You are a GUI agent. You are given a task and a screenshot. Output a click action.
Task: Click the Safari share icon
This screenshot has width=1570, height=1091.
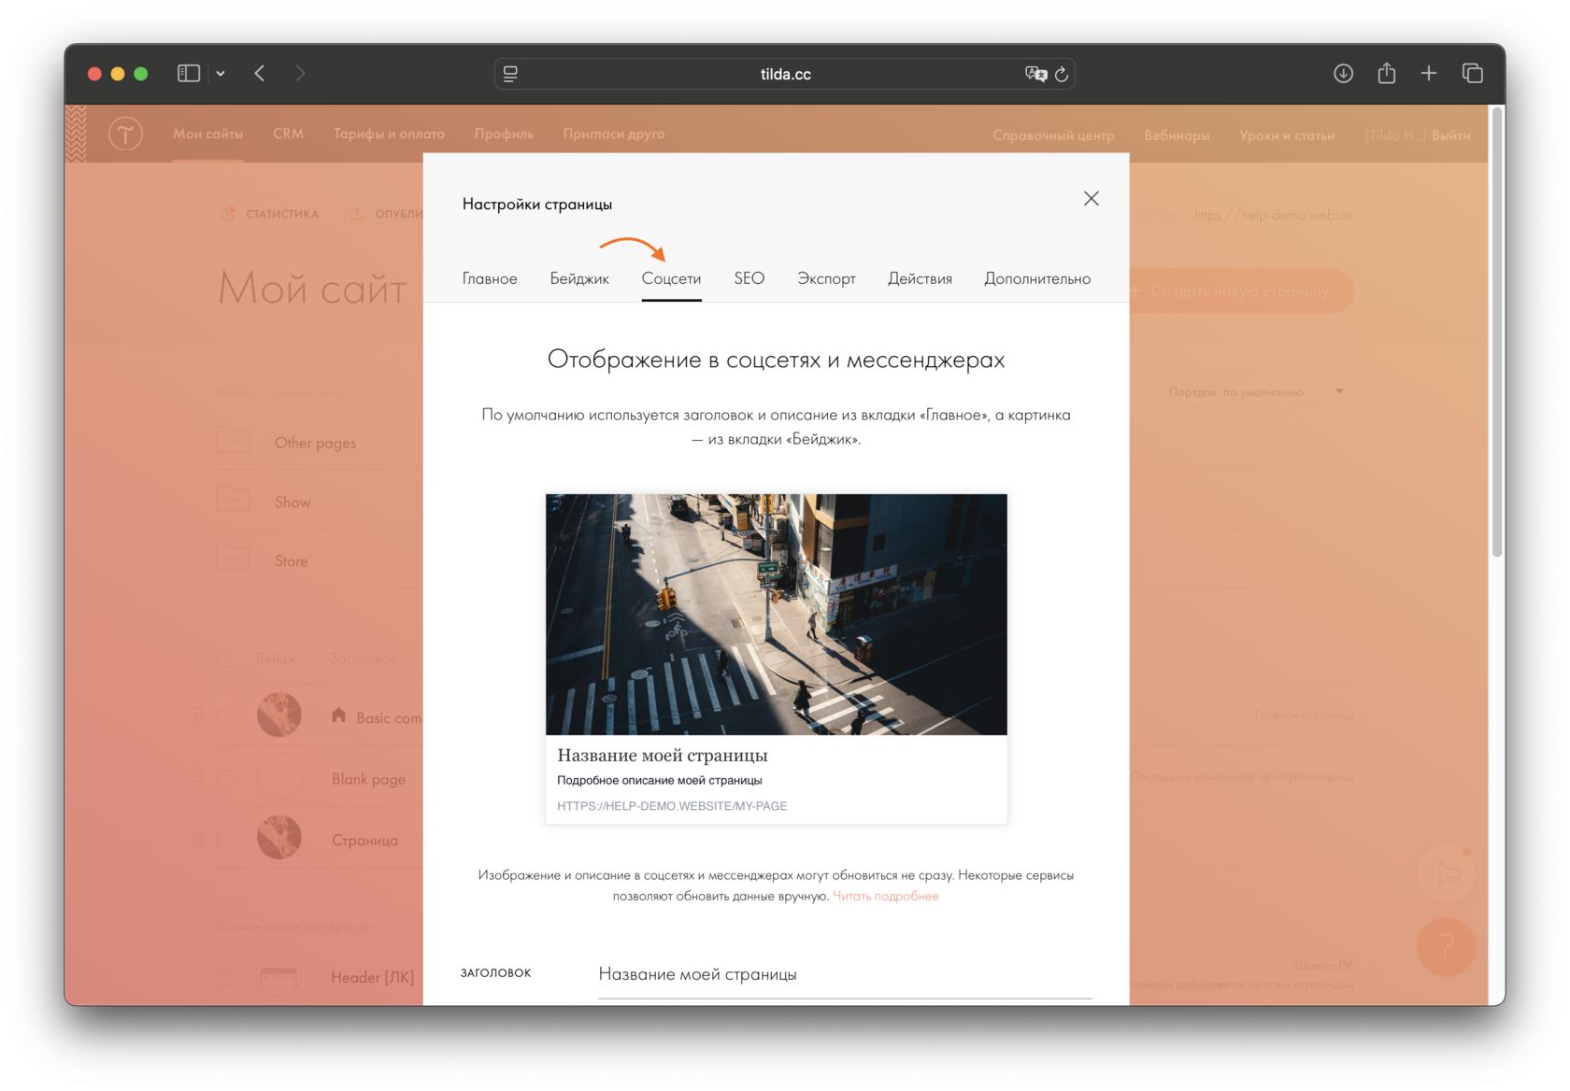tap(1386, 73)
